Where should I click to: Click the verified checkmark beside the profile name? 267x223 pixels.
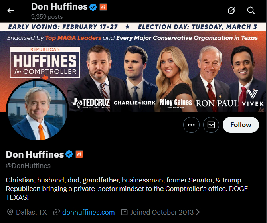coord(69,154)
